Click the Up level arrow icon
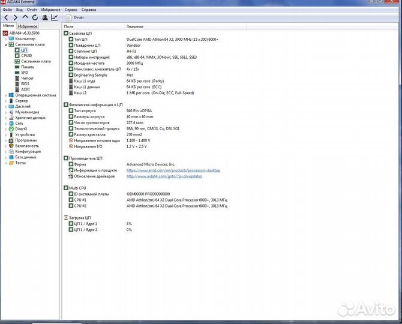Screen dimensions: 402x324 25,18
